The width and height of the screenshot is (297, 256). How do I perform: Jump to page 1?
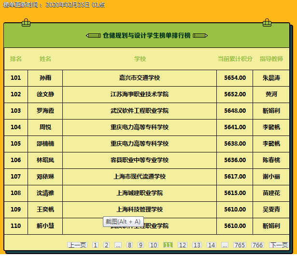96,245
